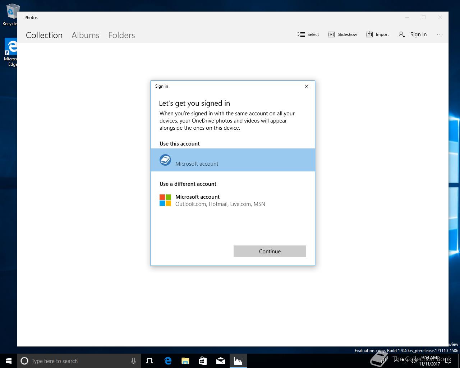This screenshot has width=460, height=368.
Task: Click the microphone icon in search box
Action: tap(133, 361)
